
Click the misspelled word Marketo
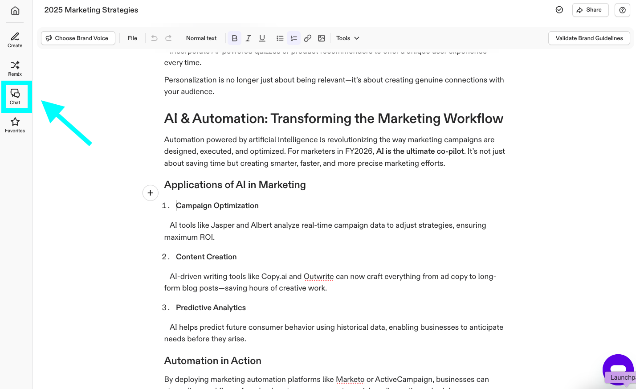tap(350, 379)
